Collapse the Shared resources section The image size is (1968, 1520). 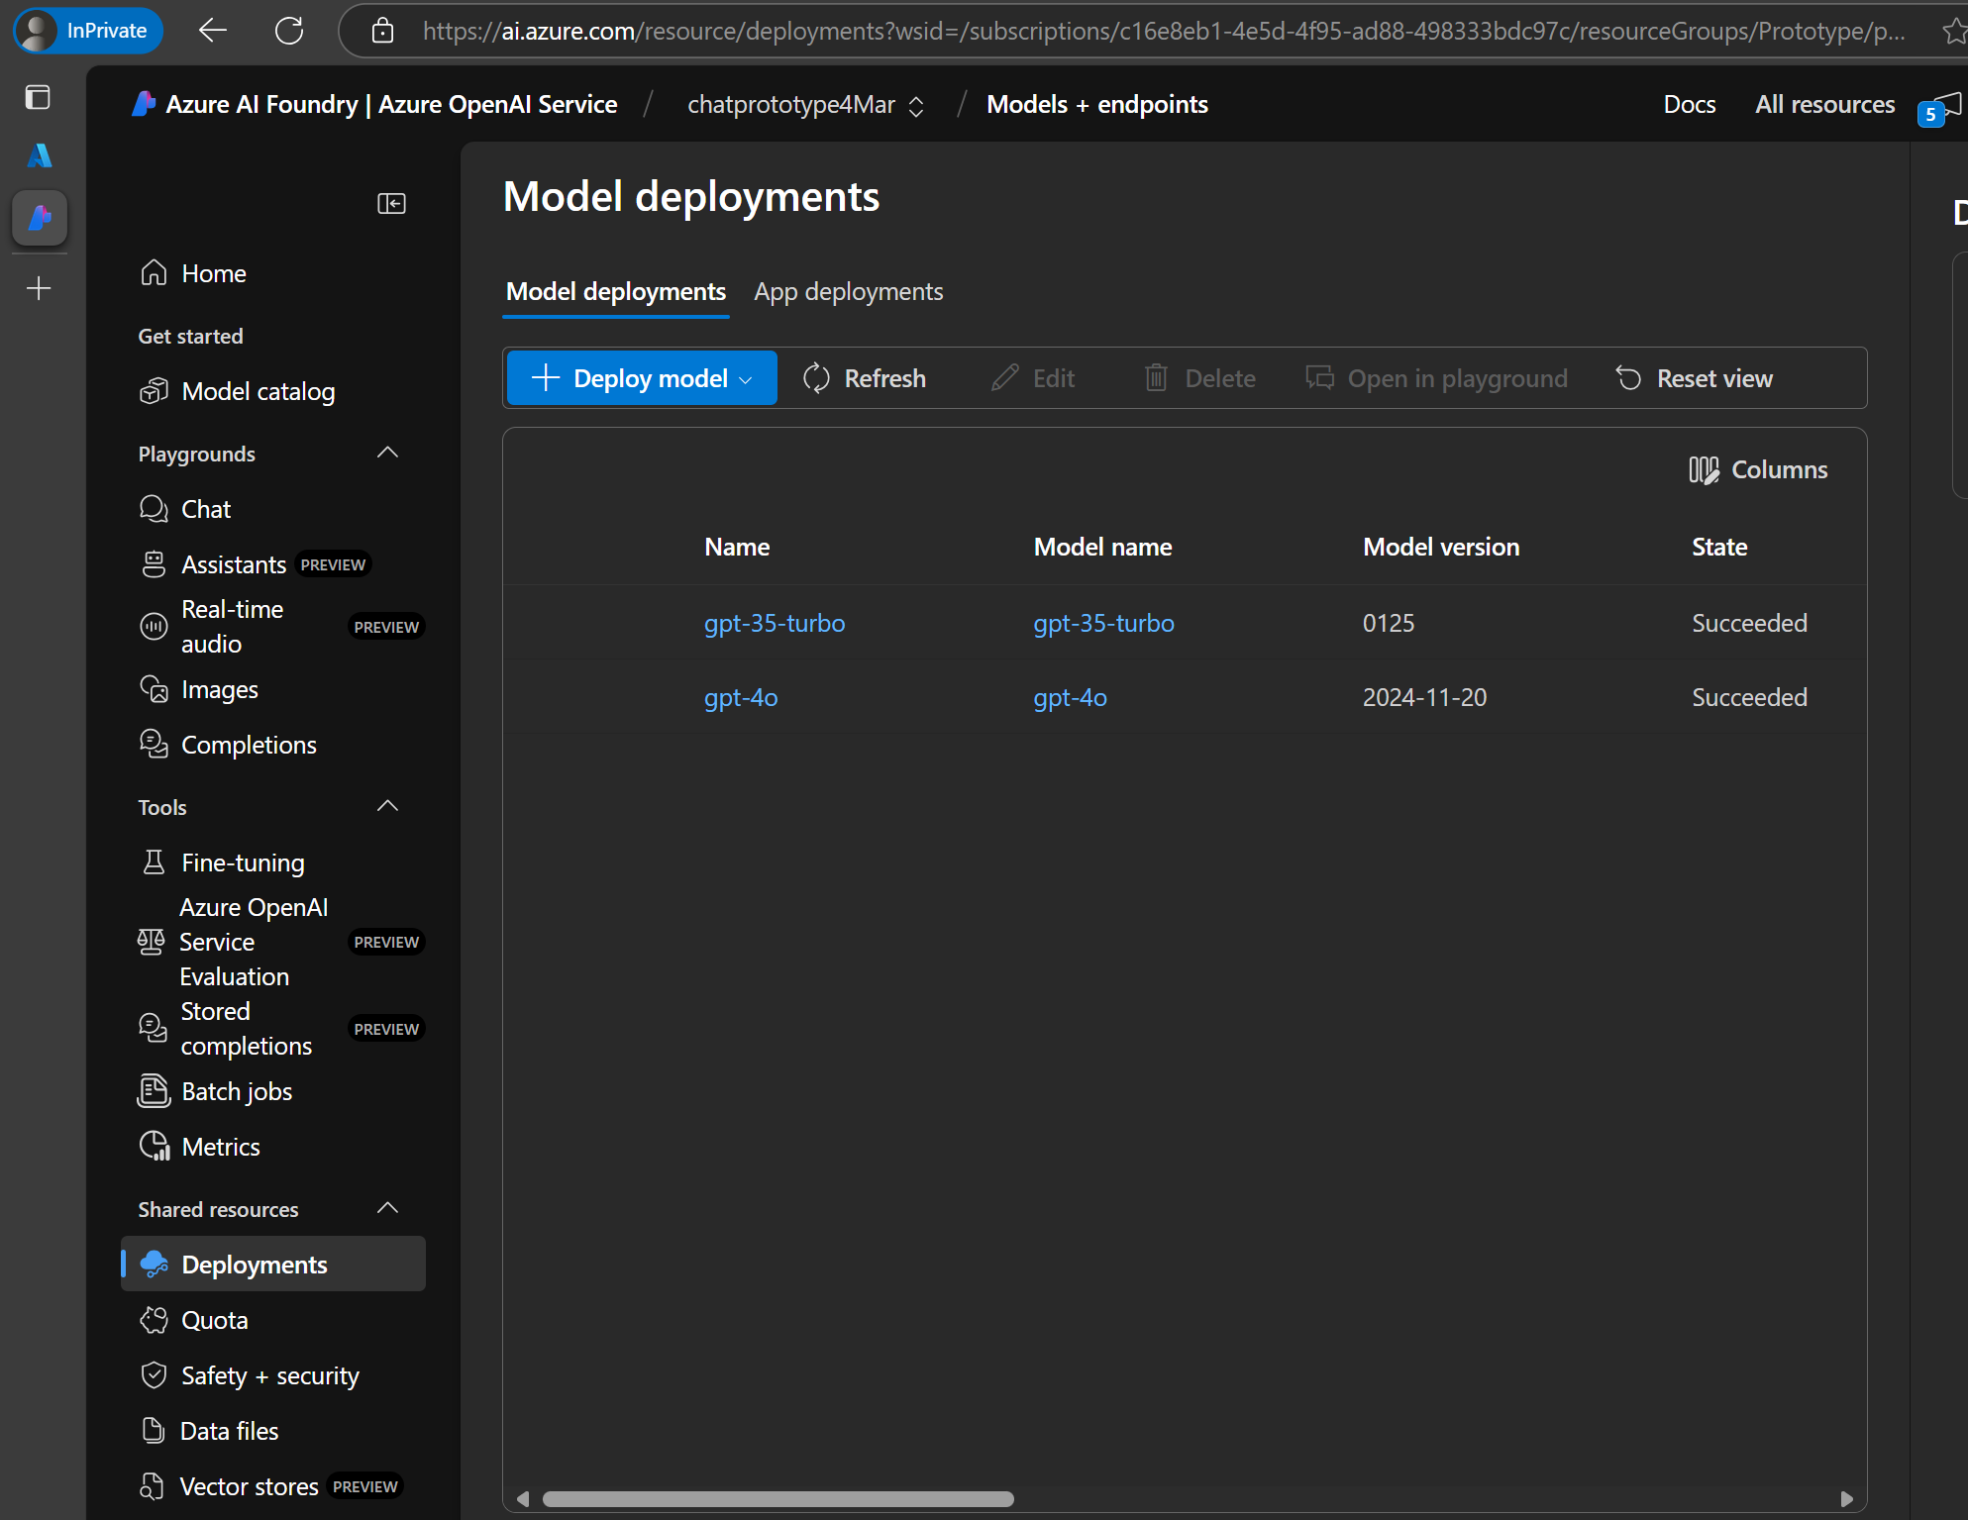point(387,1209)
